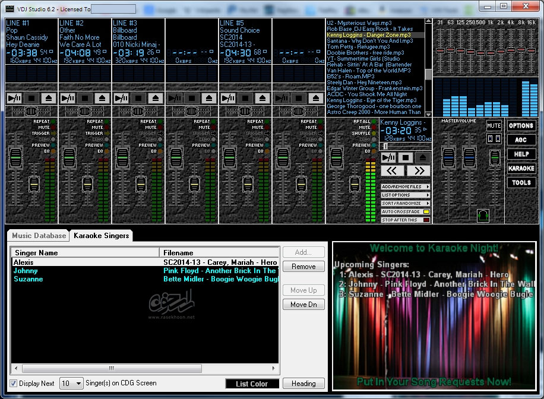Eject track from Line #3 deck

pyautogui.click(x=156, y=98)
